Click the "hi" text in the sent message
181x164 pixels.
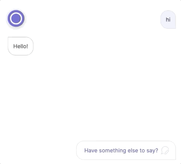[x=168, y=20]
